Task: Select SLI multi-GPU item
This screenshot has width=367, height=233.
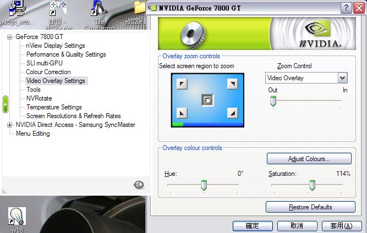Action: click(45, 63)
